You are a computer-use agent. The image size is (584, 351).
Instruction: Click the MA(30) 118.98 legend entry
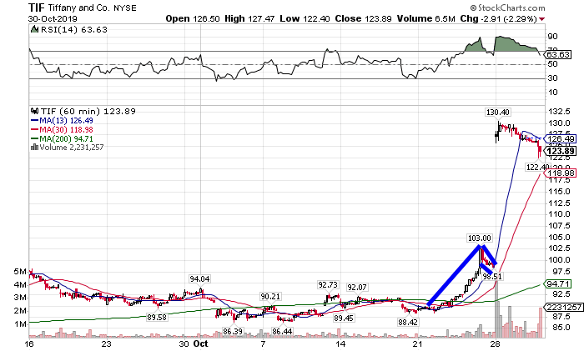(x=66, y=129)
